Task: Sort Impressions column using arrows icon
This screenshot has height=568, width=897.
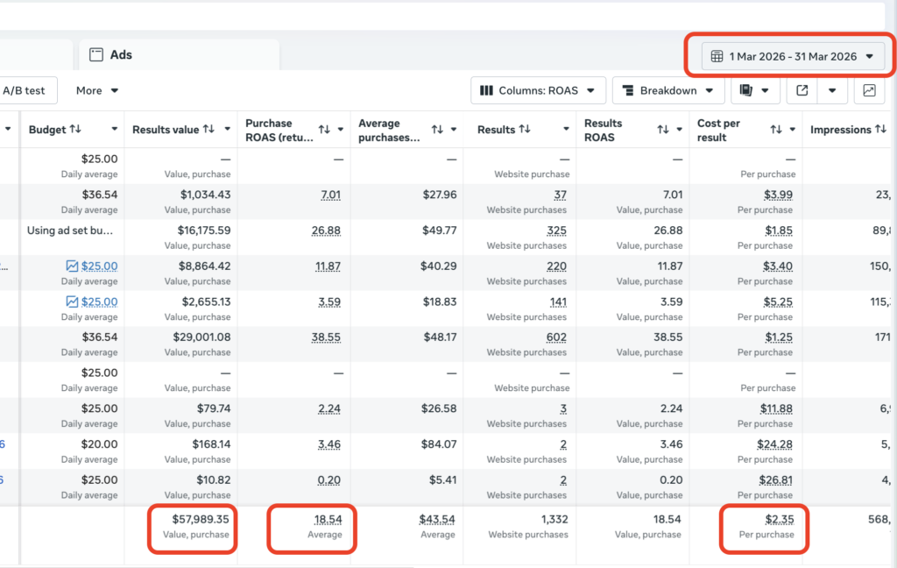Action: (880, 129)
